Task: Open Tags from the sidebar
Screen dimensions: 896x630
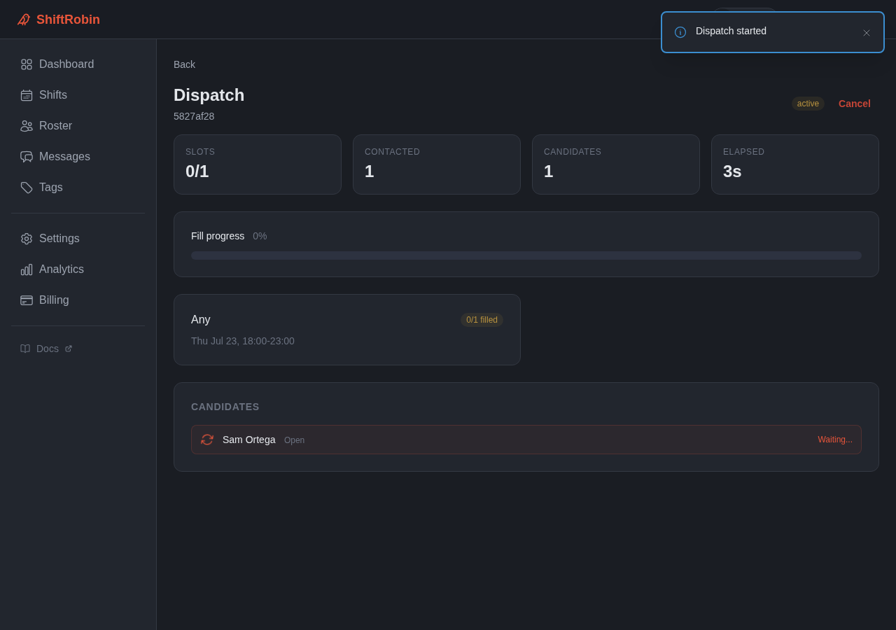Action: click(x=78, y=188)
